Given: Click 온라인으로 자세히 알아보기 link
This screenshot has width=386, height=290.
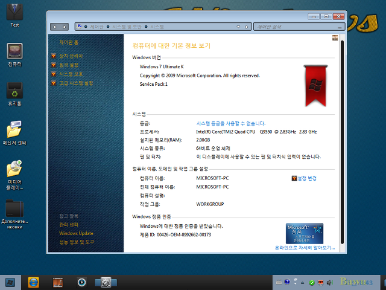Looking at the screenshot, I should click(305, 248).
